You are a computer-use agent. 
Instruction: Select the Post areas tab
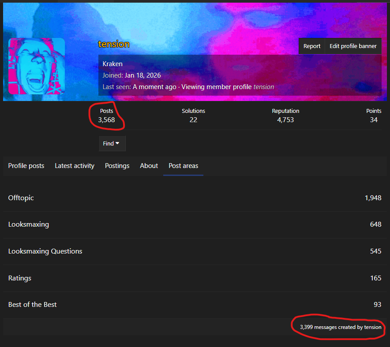pos(183,166)
